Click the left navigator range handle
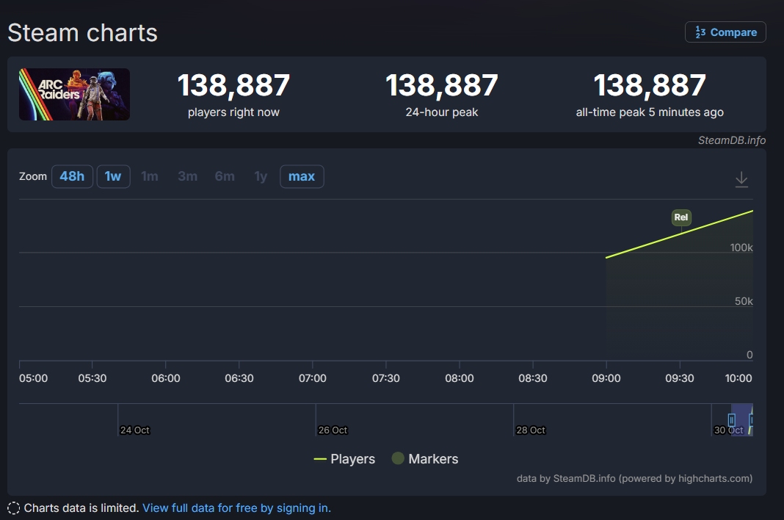The width and height of the screenshot is (784, 520). click(731, 419)
